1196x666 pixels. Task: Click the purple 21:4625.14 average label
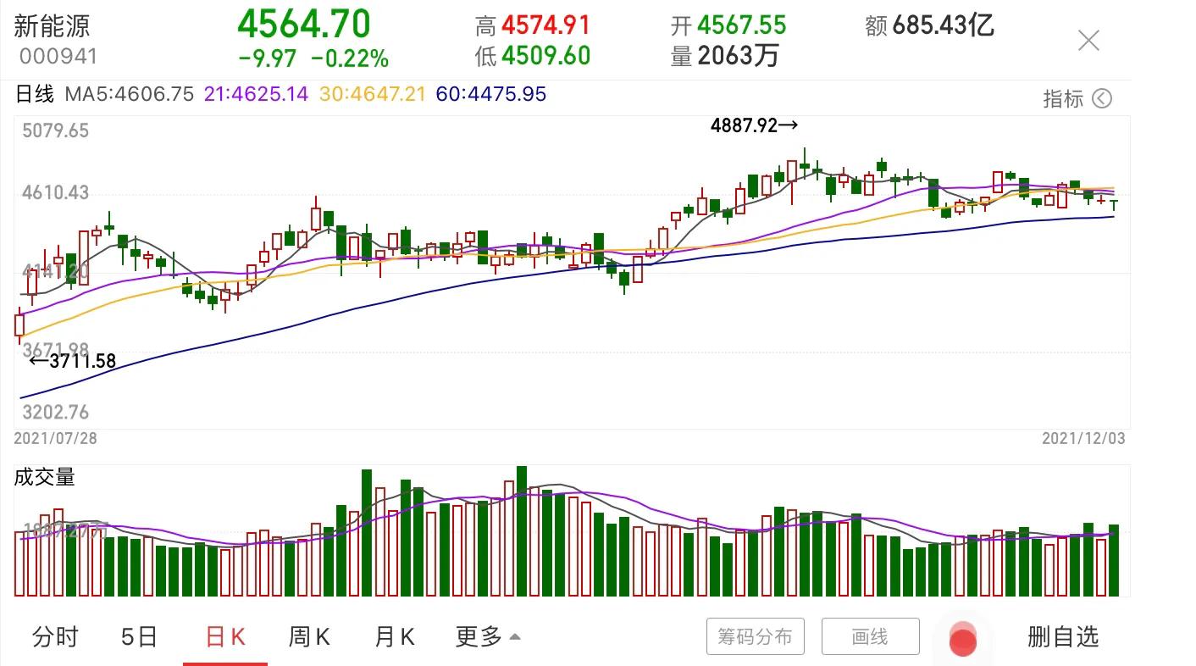(x=257, y=94)
